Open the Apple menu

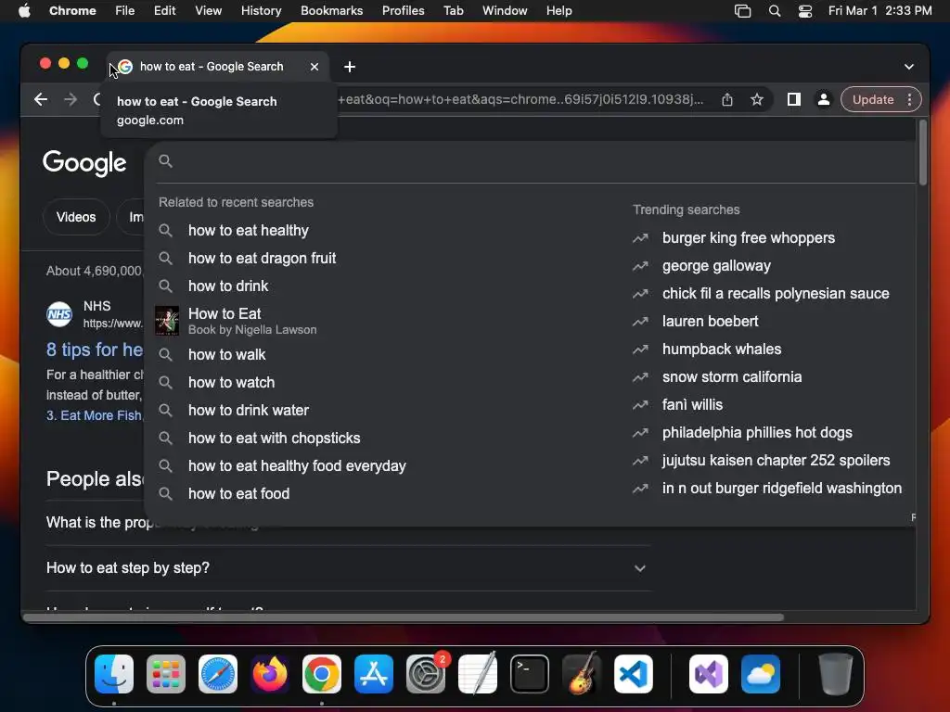24,11
